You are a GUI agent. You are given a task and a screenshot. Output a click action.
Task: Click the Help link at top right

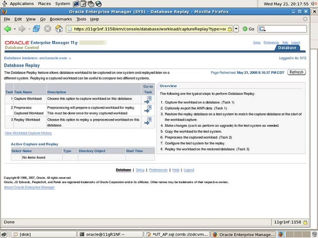coord(285,43)
